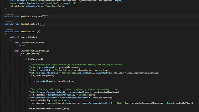Click 'Mathf.Exp' in the velocity Lerp line
199x112 pixels.
[123, 103]
